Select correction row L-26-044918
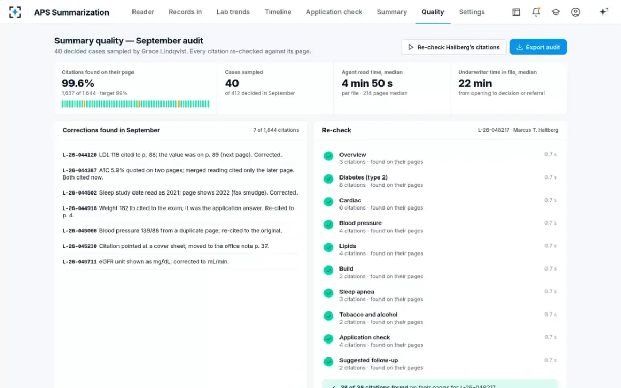This screenshot has width=621, height=388. pos(180,212)
